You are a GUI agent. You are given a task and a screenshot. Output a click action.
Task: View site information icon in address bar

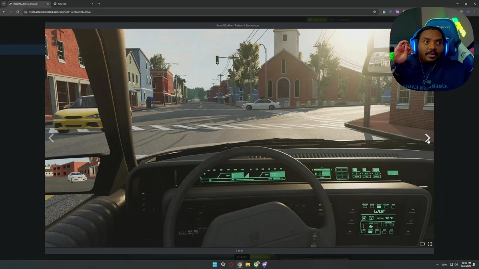[x=25, y=12]
